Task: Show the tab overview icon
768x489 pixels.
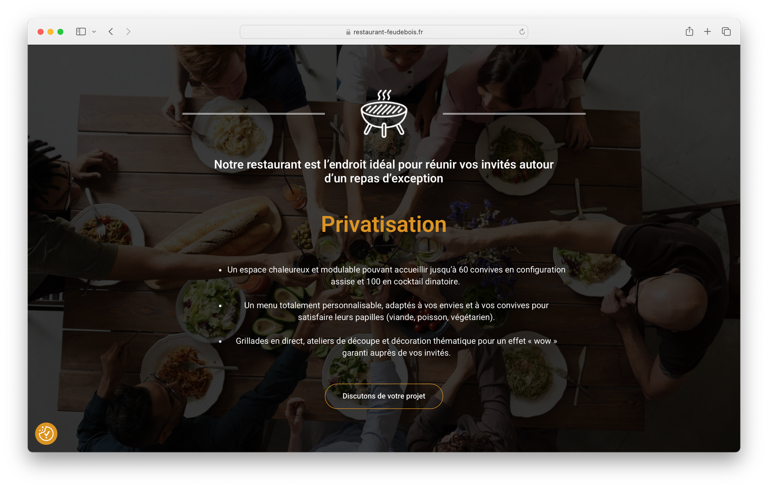Action: point(726,32)
